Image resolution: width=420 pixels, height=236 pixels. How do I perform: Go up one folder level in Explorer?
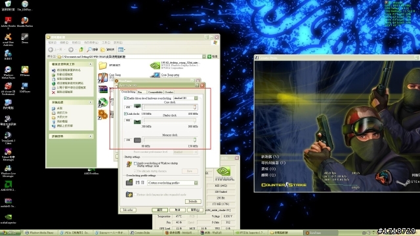(81, 50)
